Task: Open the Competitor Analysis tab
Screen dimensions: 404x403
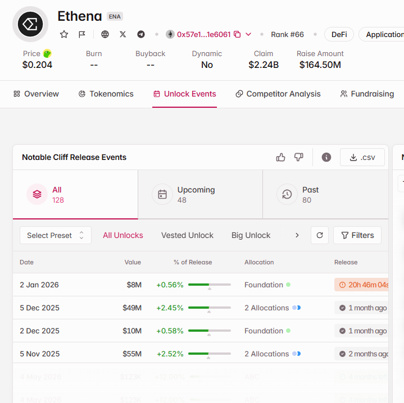Action: point(278,94)
